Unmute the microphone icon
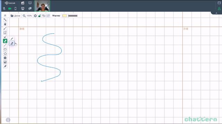This screenshot has width=222, height=124. click(4, 9)
